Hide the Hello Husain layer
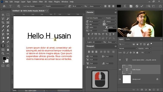The image size is (163, 92). point(120,70)
